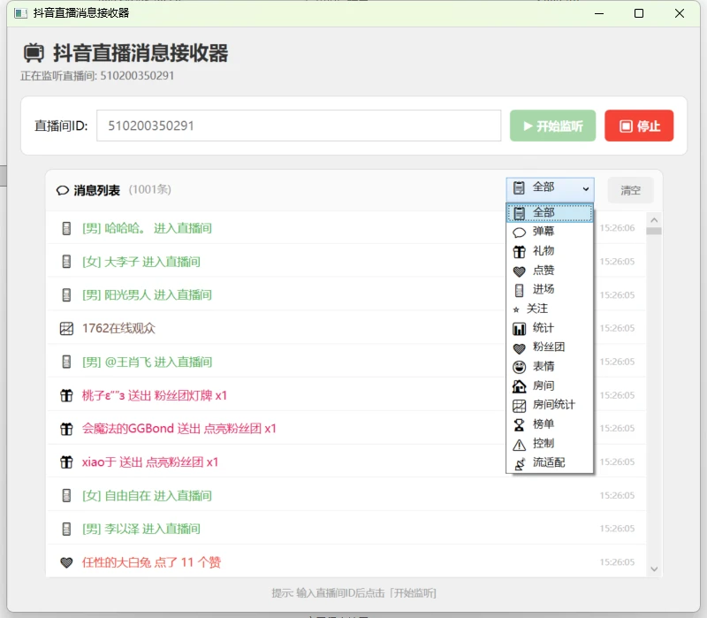Click the 正在监听直播间 status text
The width and height of the screenshot is (707, 618).
point(97,76)
